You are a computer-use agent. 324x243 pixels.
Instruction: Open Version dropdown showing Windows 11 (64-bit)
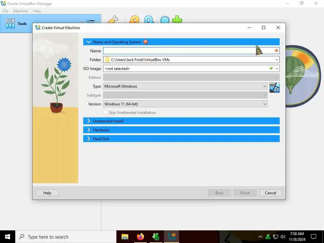pos(185,104)
